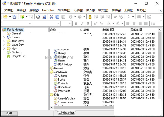Click the Open folder toolbar icon

click(5, 17)
